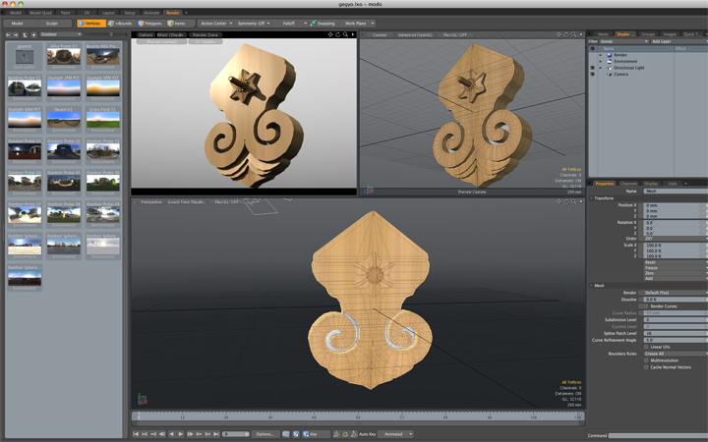Jump to last frame in timeline
Screen dimensions: 708x442
pyautogui.click(x=216, y=434)
